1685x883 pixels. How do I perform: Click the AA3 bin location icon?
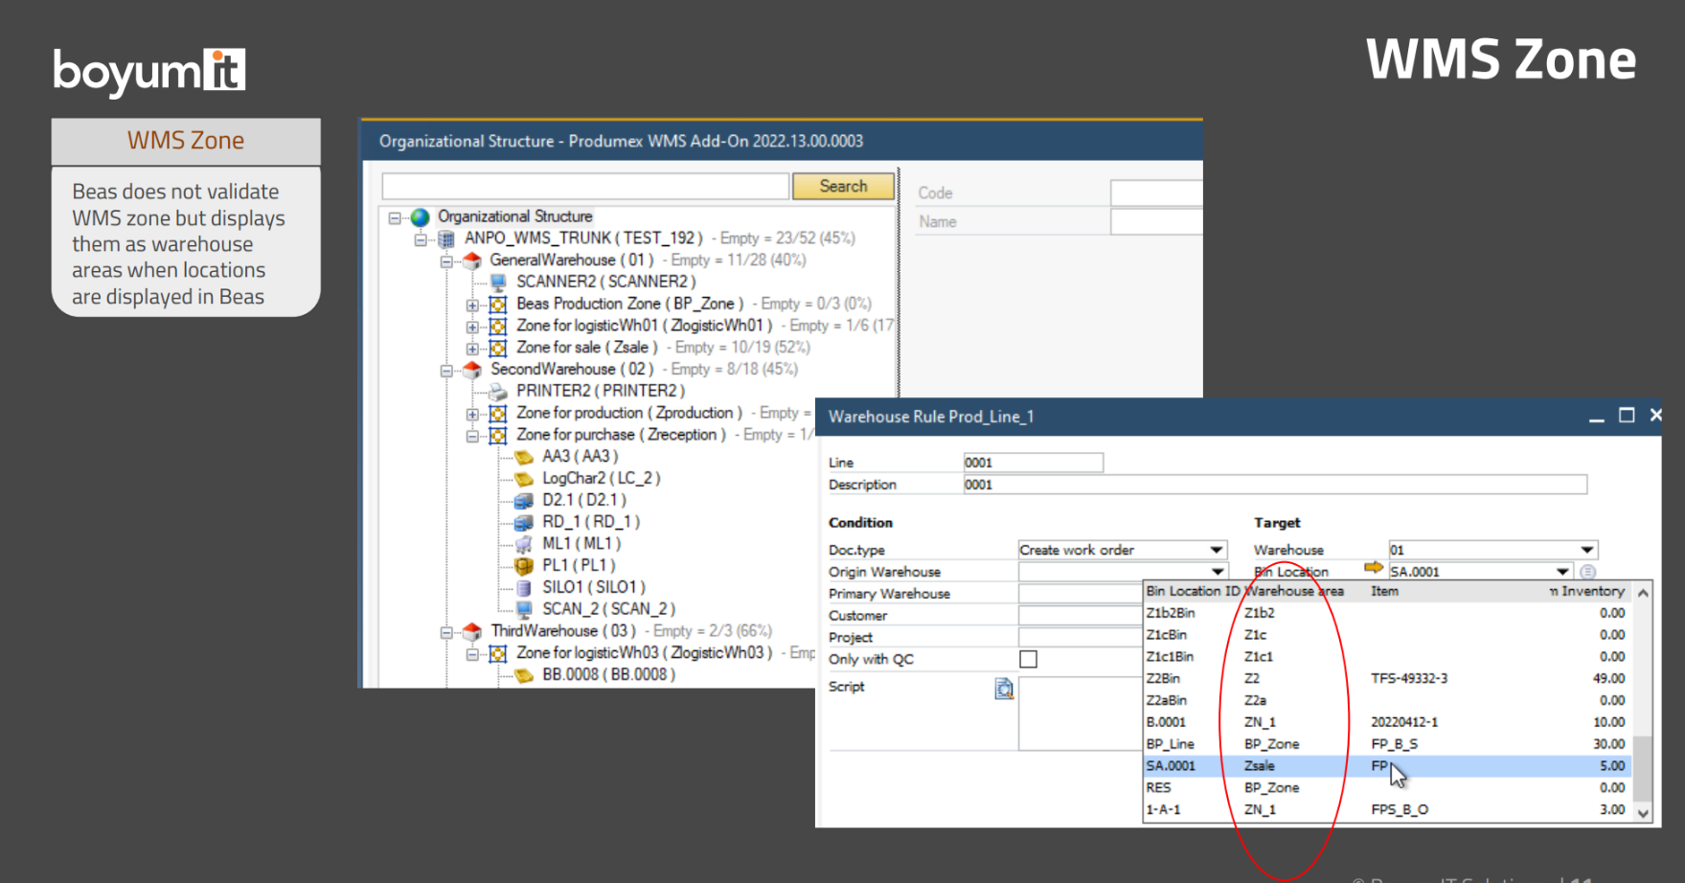pos(524,457)
